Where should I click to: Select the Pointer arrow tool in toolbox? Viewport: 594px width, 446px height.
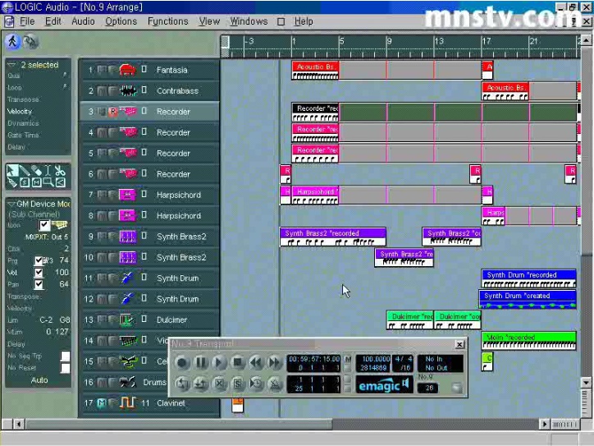[12, 171]
